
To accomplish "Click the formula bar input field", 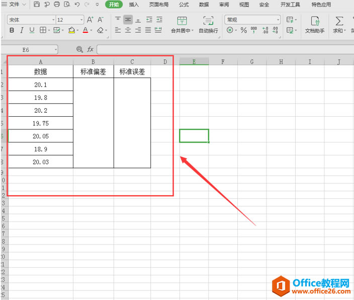I will click(225, 49).
